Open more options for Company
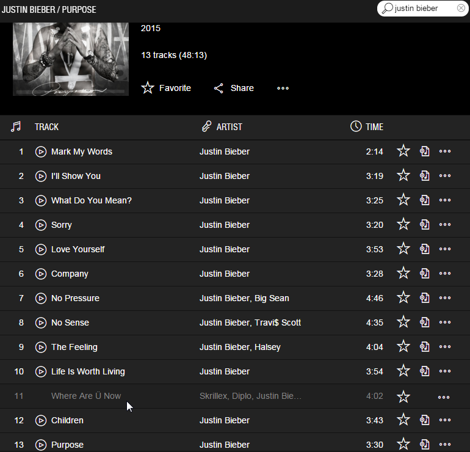Viewport: 470px width, 452px height. [445, 274]
